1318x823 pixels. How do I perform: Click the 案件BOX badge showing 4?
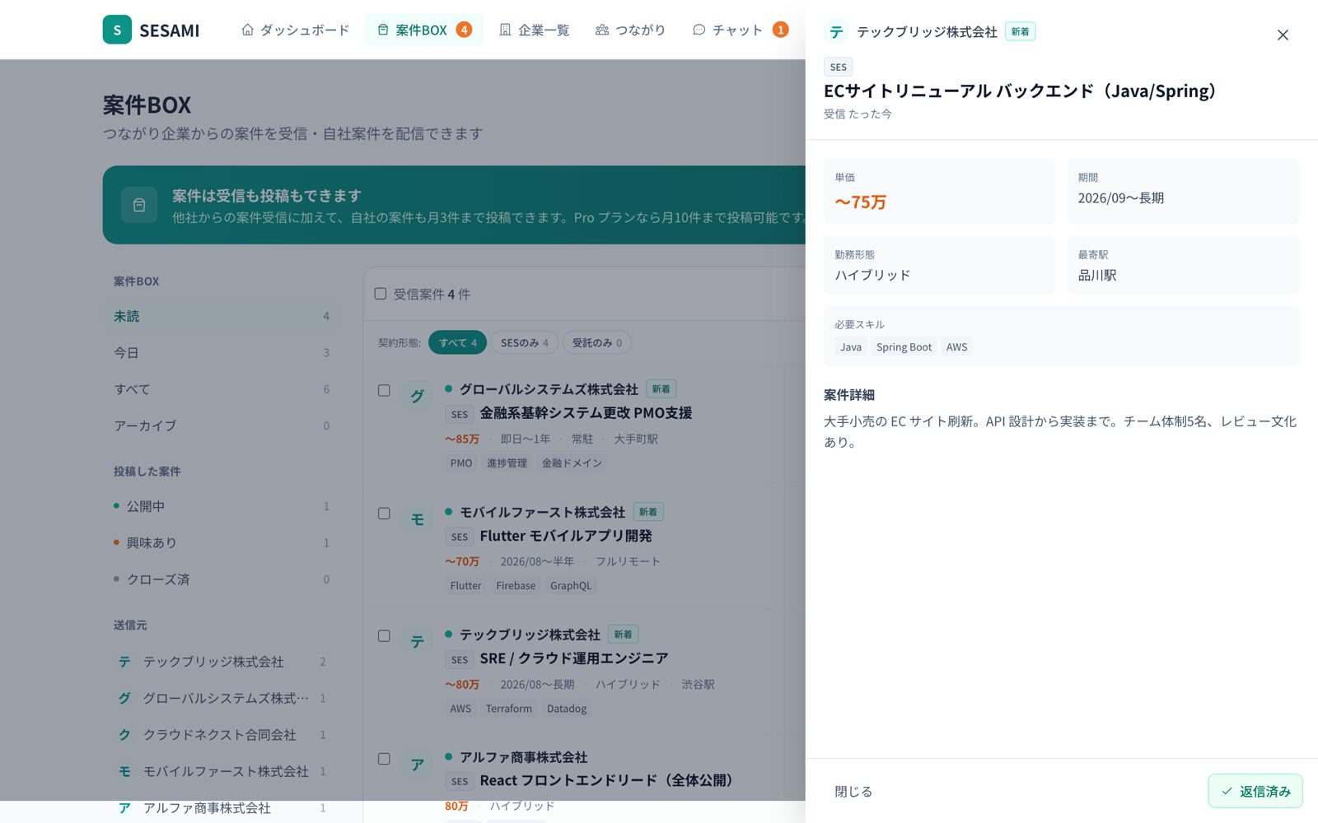pyautogui.click(x=465, y=30)
